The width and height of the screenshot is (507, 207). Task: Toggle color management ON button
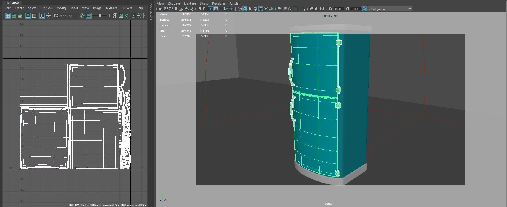(364, 9)
